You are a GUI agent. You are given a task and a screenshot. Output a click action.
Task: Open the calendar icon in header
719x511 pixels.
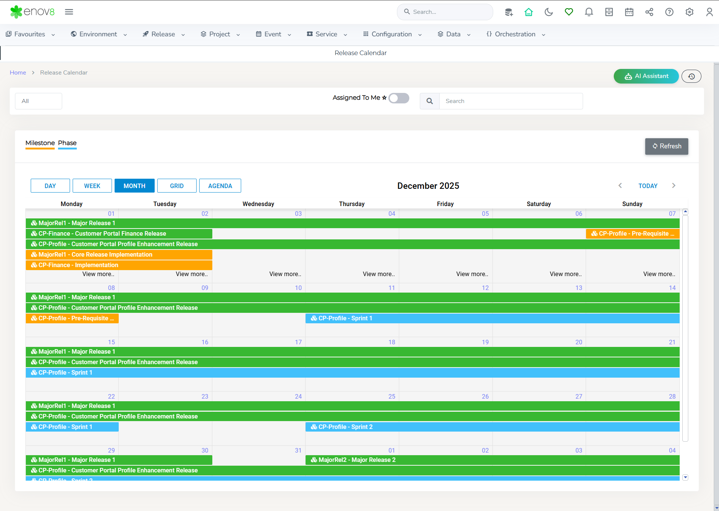point(629,12)
